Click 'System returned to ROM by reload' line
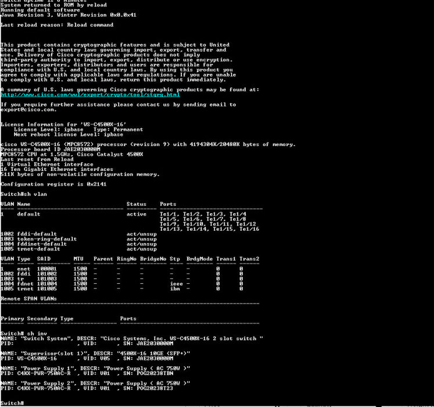Image resolution: width=434 pixels, height=407 pixels. [x=53, y=5]
